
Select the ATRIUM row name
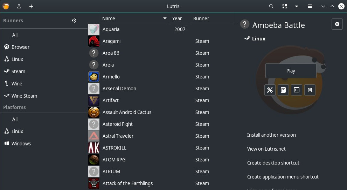[111, 172]
